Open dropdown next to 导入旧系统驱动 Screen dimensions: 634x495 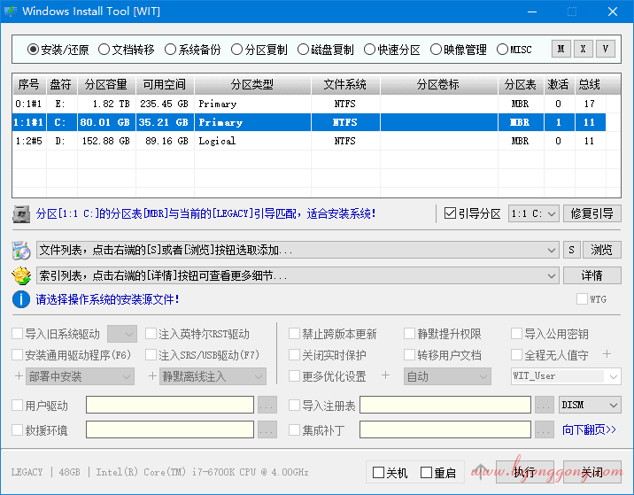coord(122,334)
